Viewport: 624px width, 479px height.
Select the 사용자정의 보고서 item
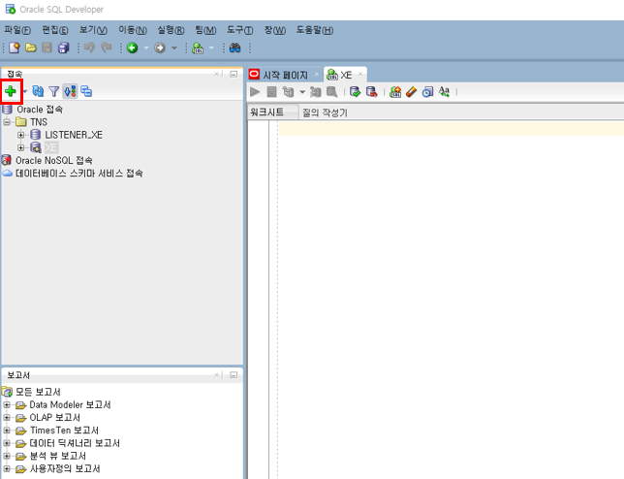pos(65,468)
